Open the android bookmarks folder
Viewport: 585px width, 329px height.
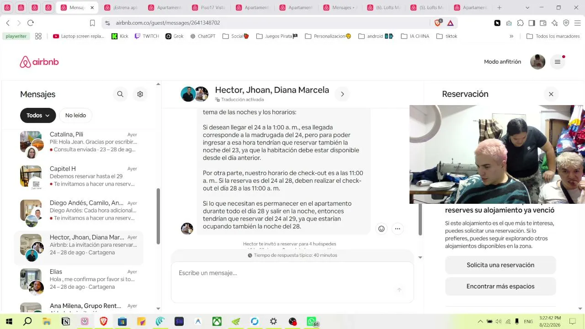pos(376,36)
